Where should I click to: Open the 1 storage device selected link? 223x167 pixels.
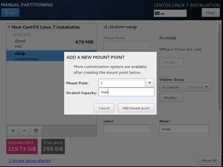pos(30,160)
